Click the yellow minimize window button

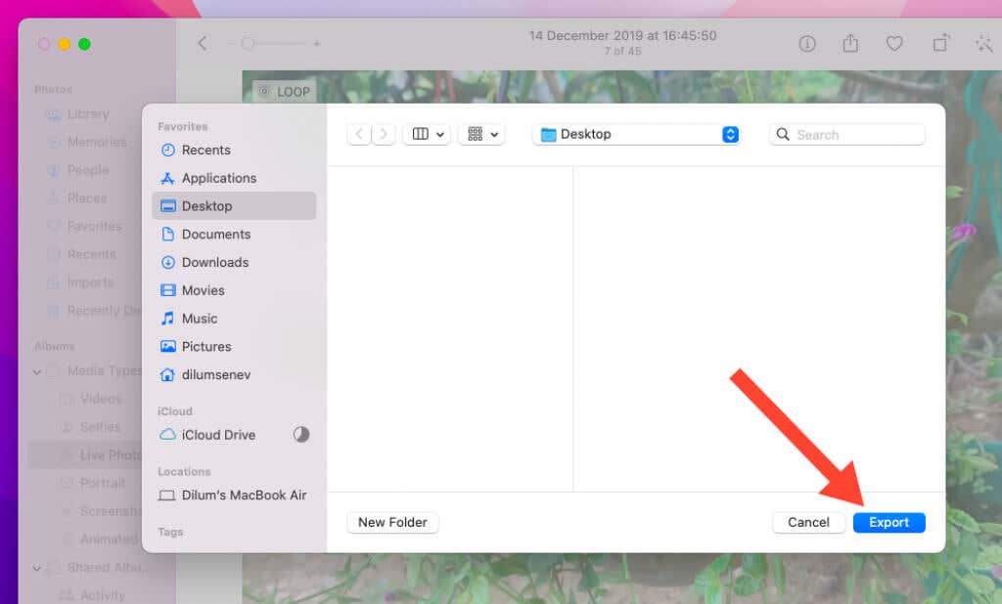[x=64, y=44]
